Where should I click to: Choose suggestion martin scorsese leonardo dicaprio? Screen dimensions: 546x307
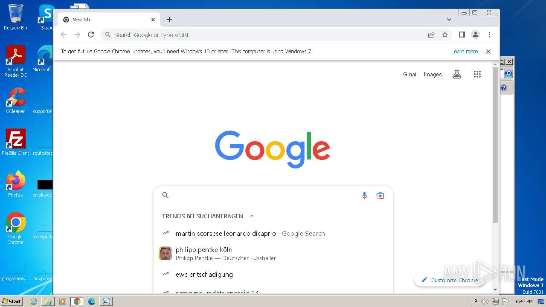[x=273, y=233]
